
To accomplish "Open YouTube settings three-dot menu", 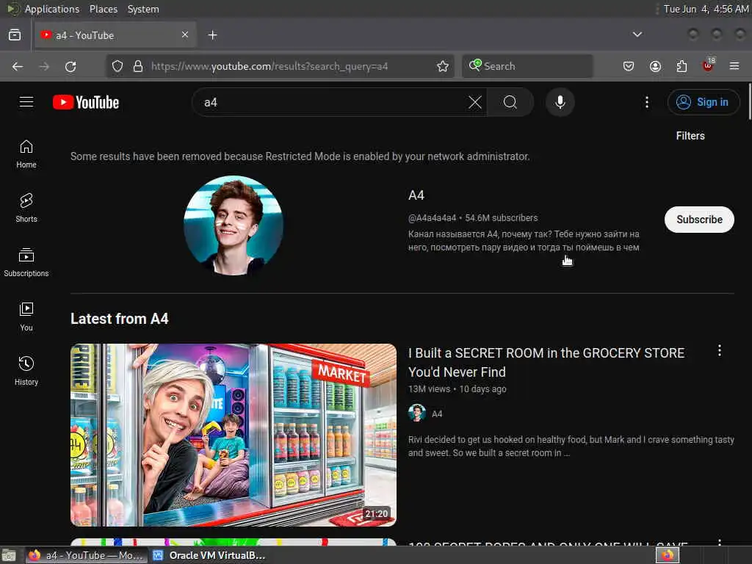I will (x=647, y=102).
